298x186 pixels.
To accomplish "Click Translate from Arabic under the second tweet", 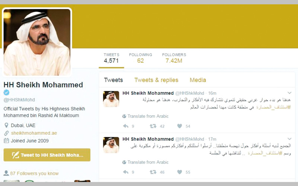I will pos(145,162).
